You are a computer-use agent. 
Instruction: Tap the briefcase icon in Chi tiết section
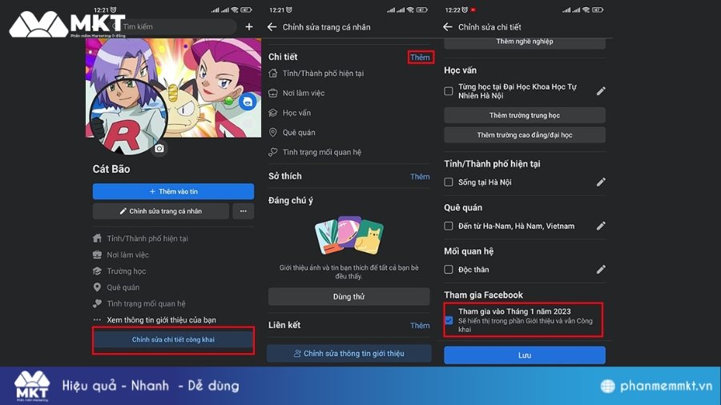pos(273,93)
